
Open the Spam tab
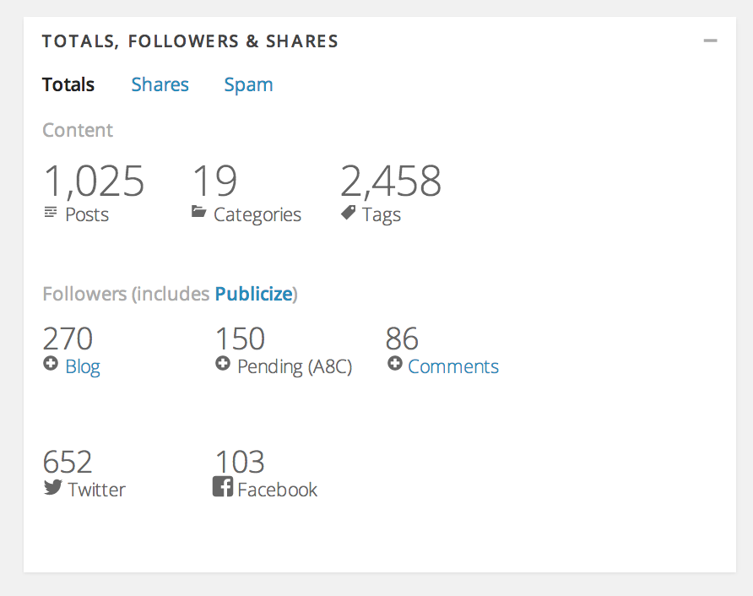pyautogui.click(x=248, y=84)
